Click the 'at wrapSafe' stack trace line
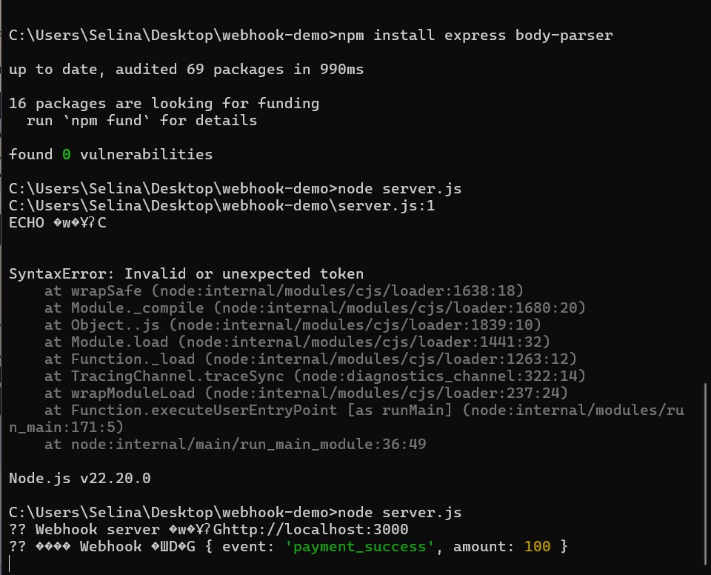The image size is (711, 575). pyautogui.click(x=284, y=291)
